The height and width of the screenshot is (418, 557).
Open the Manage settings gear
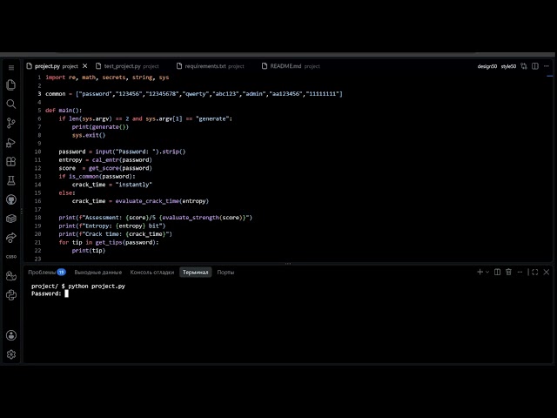[x=11, y=354]
